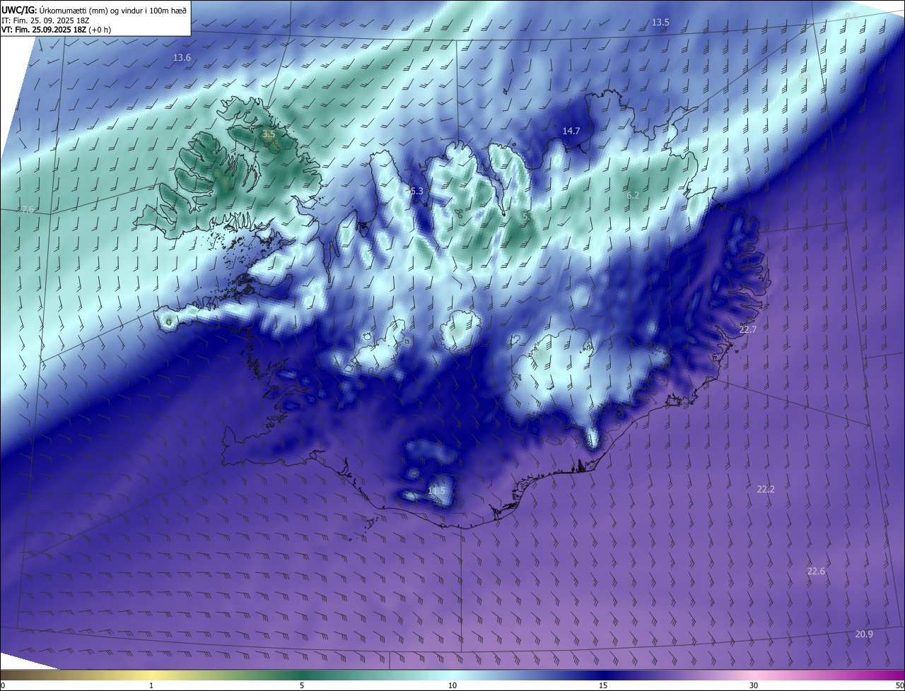Screen dimensions: 905x691
Task: Click the colour scale tick label 15
Action: [603, 685]
